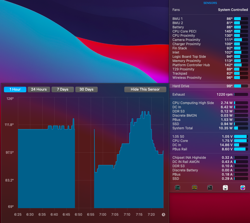Select the 1.05 S0 voltage row
Screen dimensions: 250x223
click(x=210, y=136)
